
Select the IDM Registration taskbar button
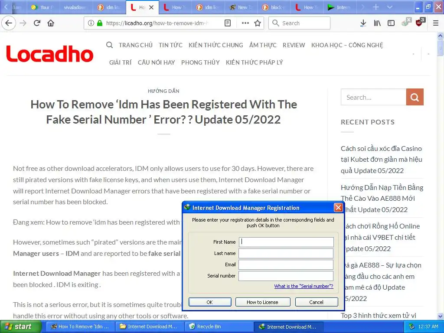(x=288, y=326)
